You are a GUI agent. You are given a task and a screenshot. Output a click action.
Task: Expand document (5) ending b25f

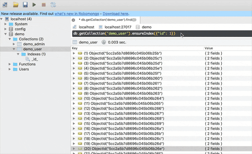click(x=74, y=73)
